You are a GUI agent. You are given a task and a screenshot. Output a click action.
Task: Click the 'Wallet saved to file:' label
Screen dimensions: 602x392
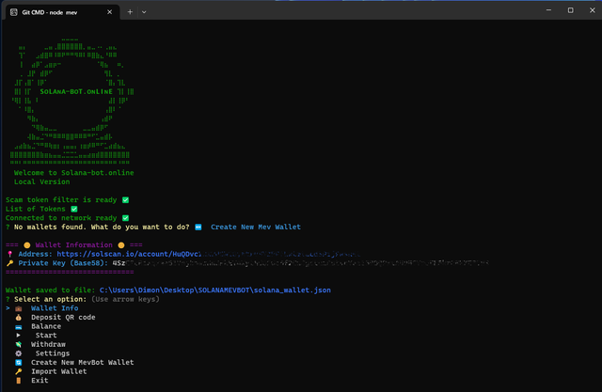point(50,290)
